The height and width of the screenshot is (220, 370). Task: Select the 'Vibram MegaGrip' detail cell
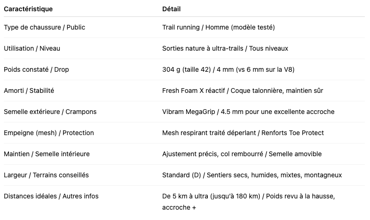(189, 112)
